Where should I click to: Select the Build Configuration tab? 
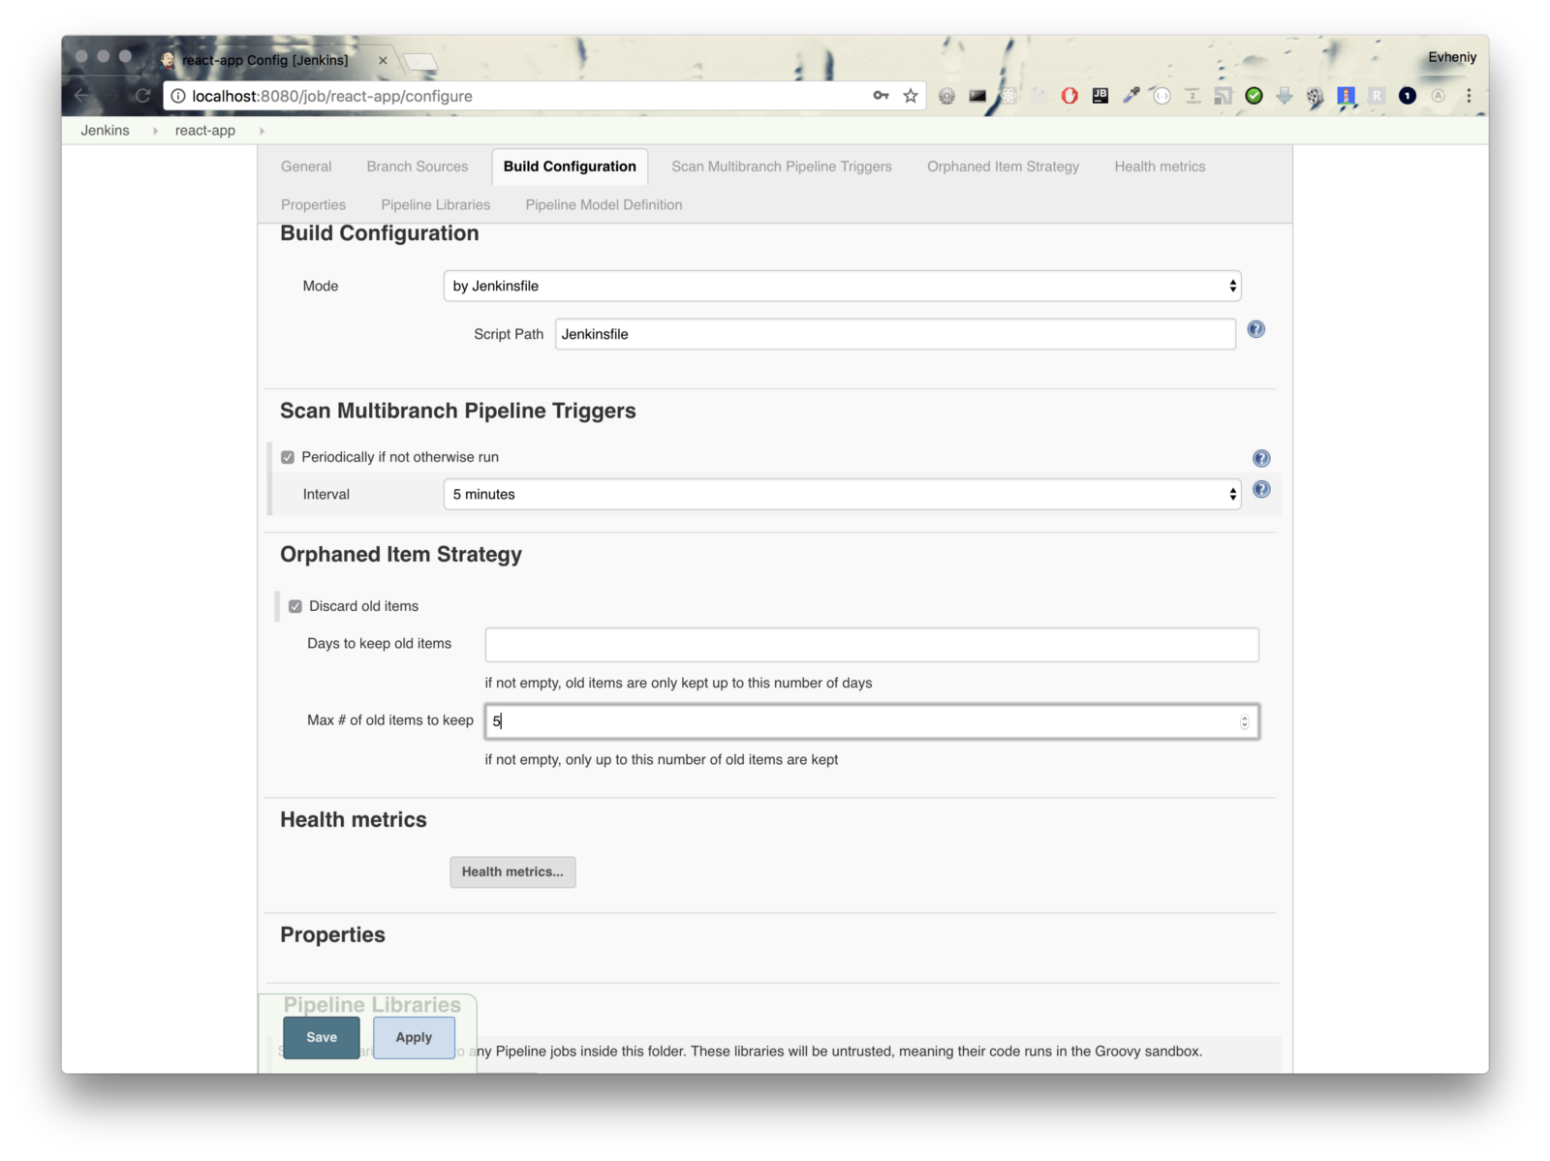(x=570, y=167)
